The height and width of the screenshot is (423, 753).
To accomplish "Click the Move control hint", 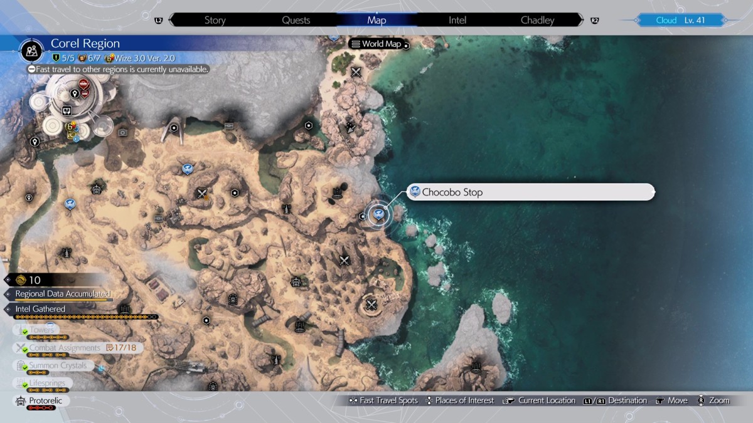I will click(x=671, y=400).
